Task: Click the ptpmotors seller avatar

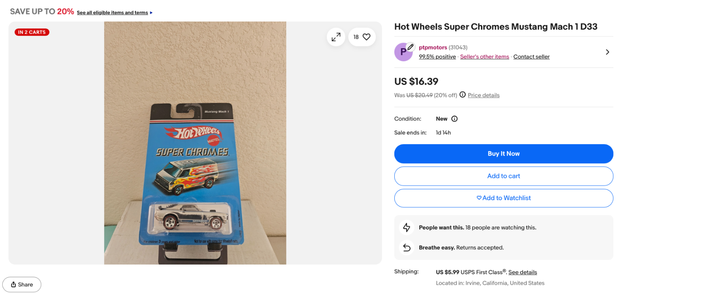Action: pyautogui.click(x=403, y=52)
